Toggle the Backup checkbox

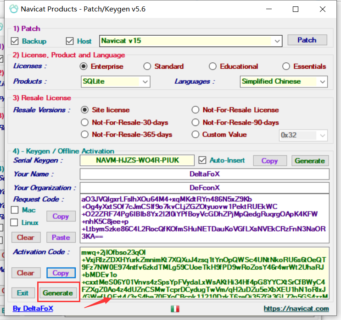click(15, 41)
